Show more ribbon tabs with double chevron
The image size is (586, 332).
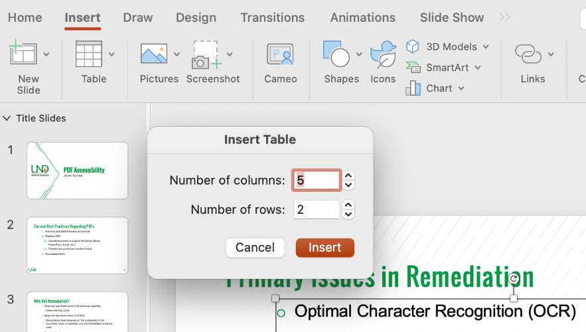pyautogui.click(x=505, y=17)
